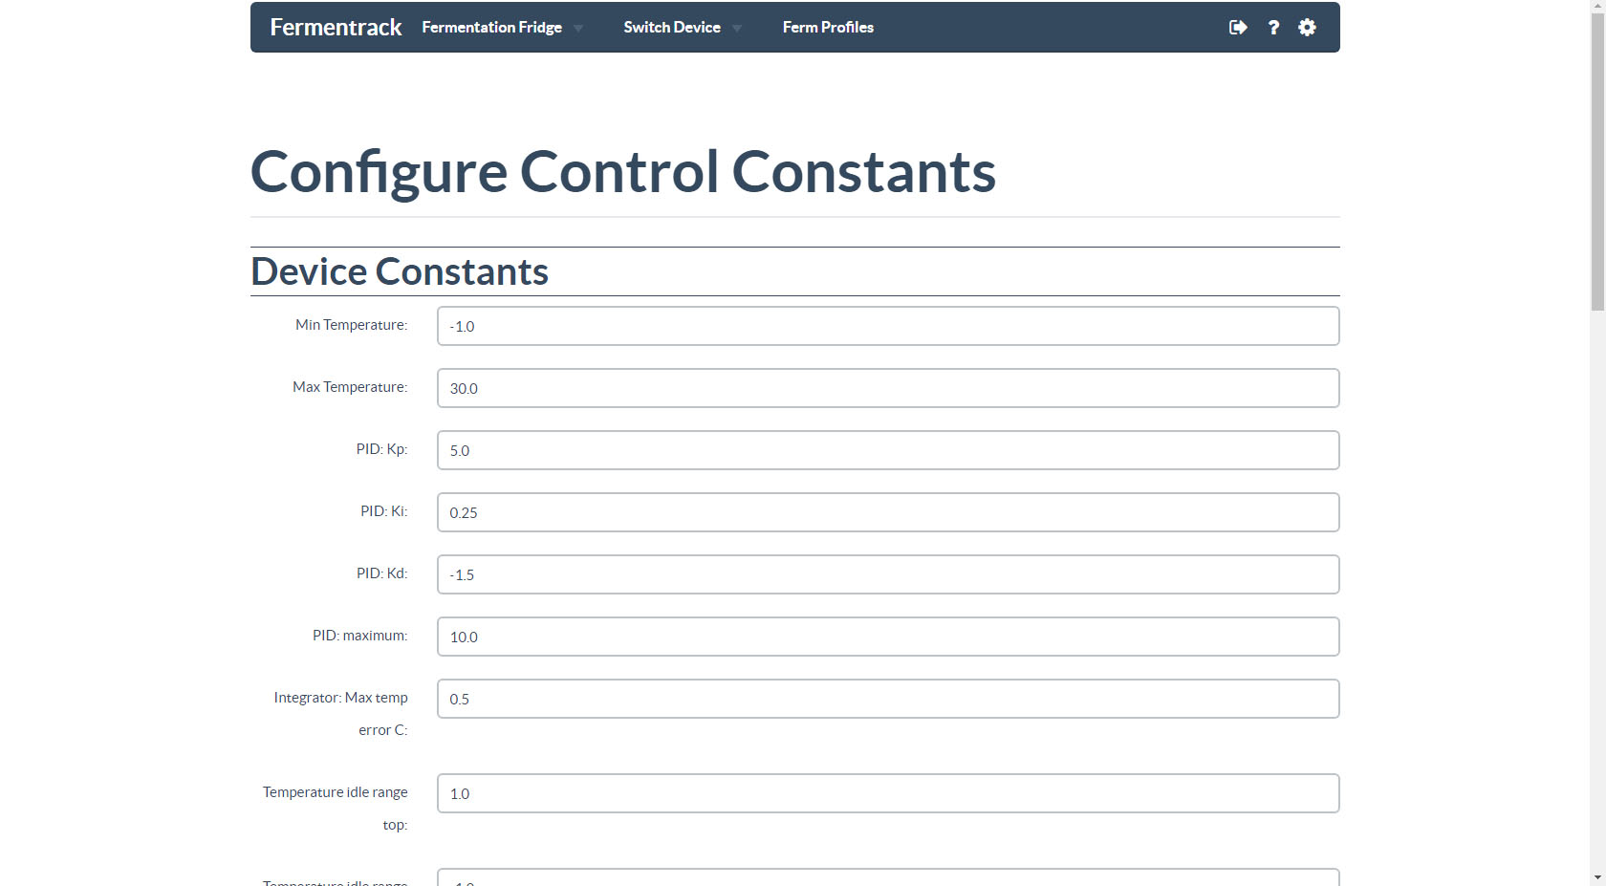Click the logout icon in navbar
1606x886 pixels.
point(1238,28)
